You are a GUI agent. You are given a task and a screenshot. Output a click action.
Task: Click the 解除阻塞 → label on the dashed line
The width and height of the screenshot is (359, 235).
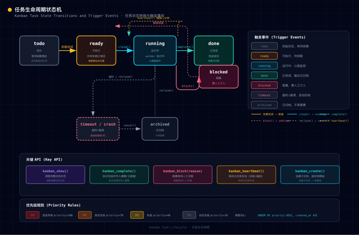pos(160,23)
